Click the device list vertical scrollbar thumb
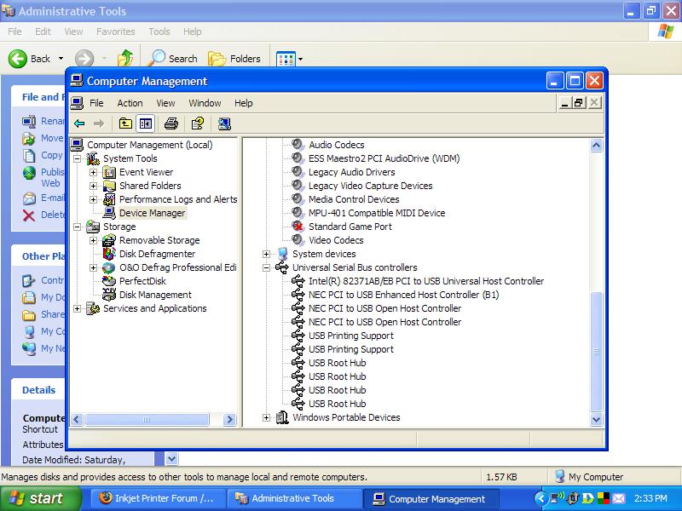Screen dimensions: 682x511 coord(596,352)
